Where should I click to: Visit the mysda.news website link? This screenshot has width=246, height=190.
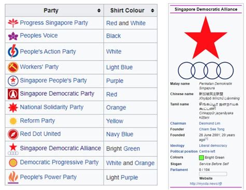[206, 184]
